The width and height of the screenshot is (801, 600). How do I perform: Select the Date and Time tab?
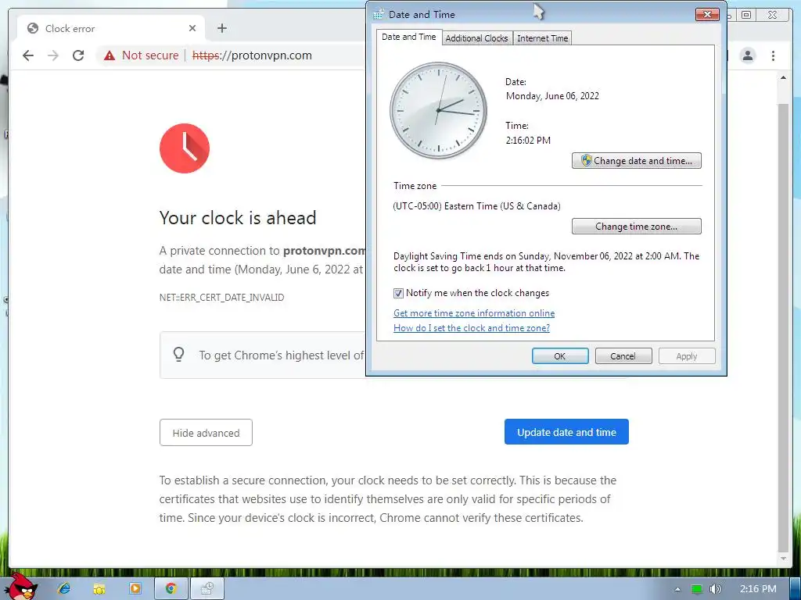click(x=408, y=37)
